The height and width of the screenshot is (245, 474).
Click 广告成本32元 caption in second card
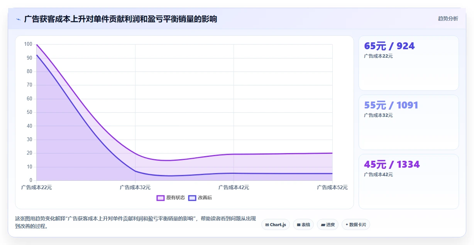[378, 115]
